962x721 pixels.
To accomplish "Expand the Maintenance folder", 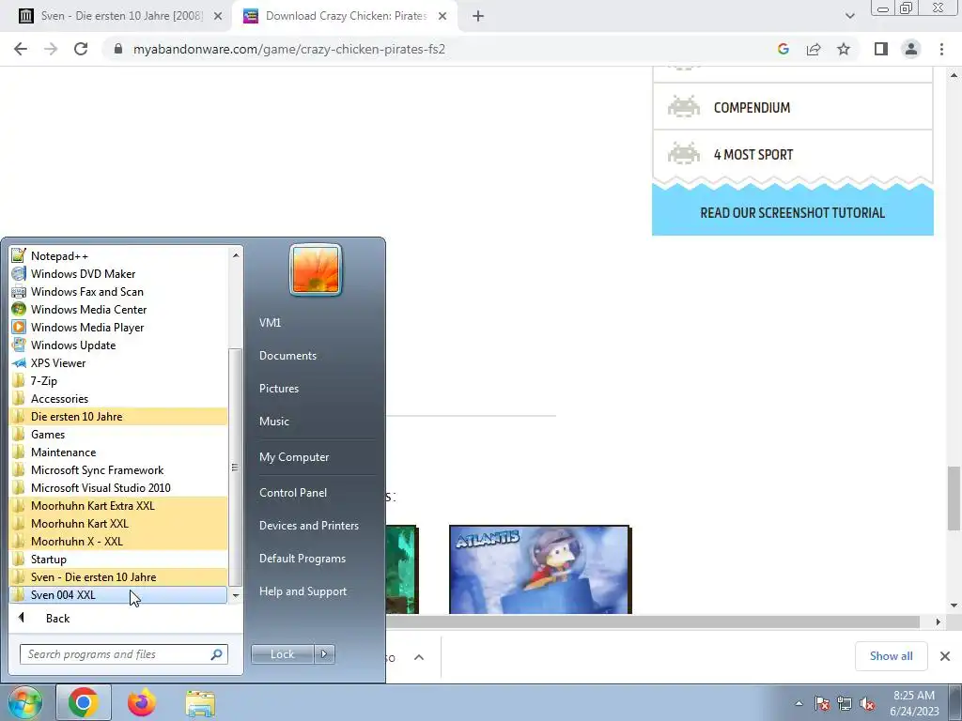I will [118, 452].
